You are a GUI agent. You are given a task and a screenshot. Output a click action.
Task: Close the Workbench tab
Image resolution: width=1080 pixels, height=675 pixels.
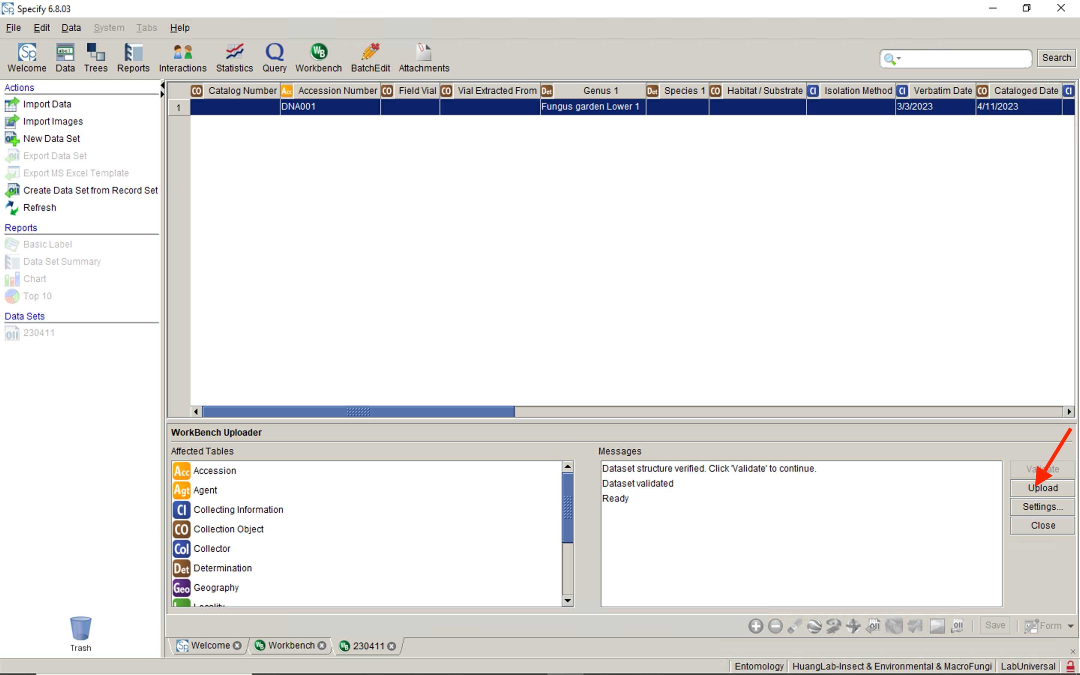pyautogui.click(x=322, y=645)
